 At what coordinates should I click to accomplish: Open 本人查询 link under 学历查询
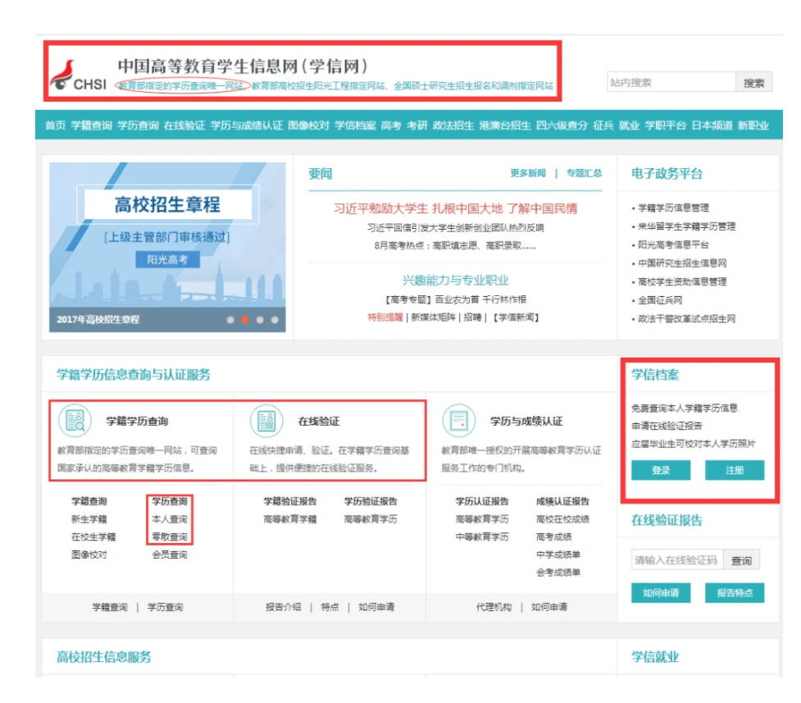click(x=170, y=519)
